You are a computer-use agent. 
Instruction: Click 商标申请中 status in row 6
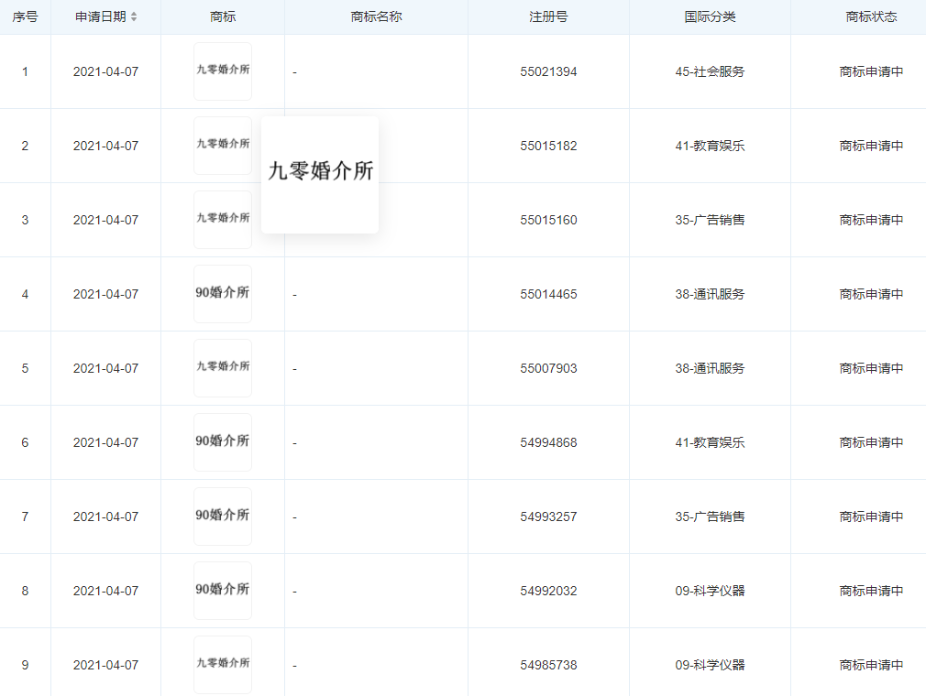pyautogui.click(x=871, y=443)
